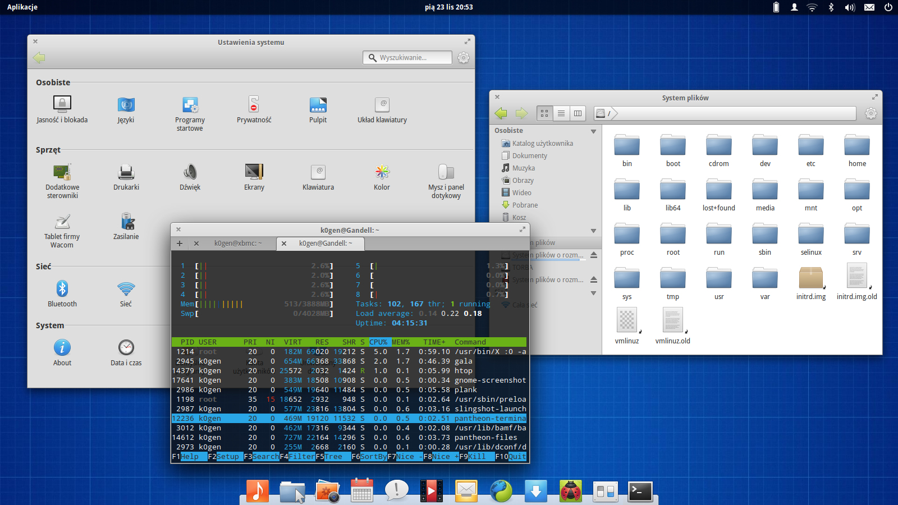
Task: Open the file manager gear settings menu
Action: (871, 113)
